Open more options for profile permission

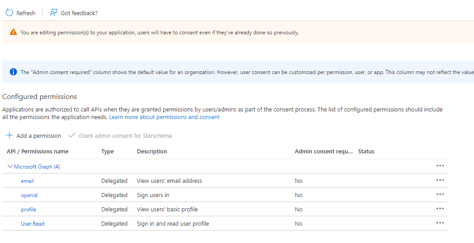coord(440,209)
